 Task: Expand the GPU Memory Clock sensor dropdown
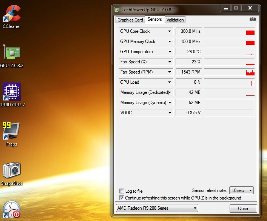170,41
